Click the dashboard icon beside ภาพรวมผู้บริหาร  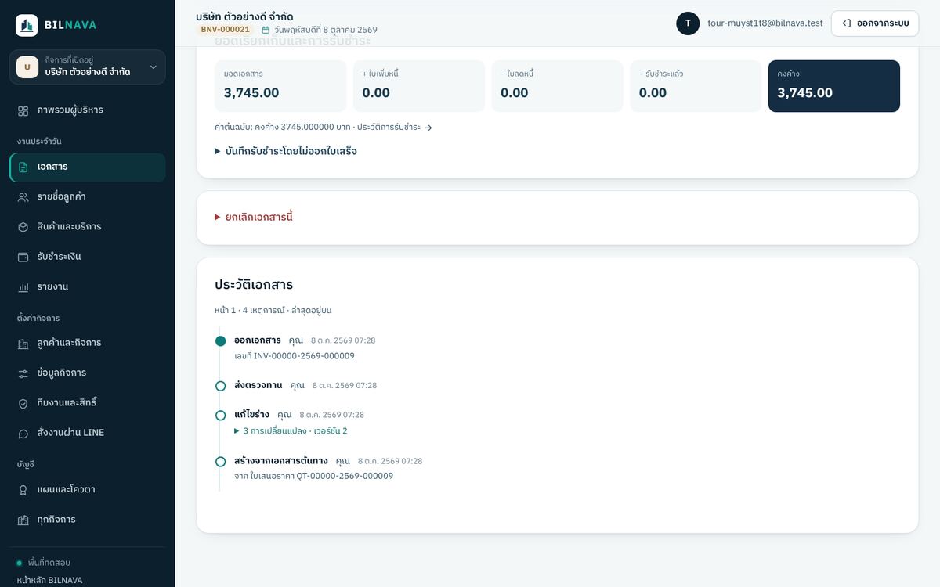tap(23, 110)
